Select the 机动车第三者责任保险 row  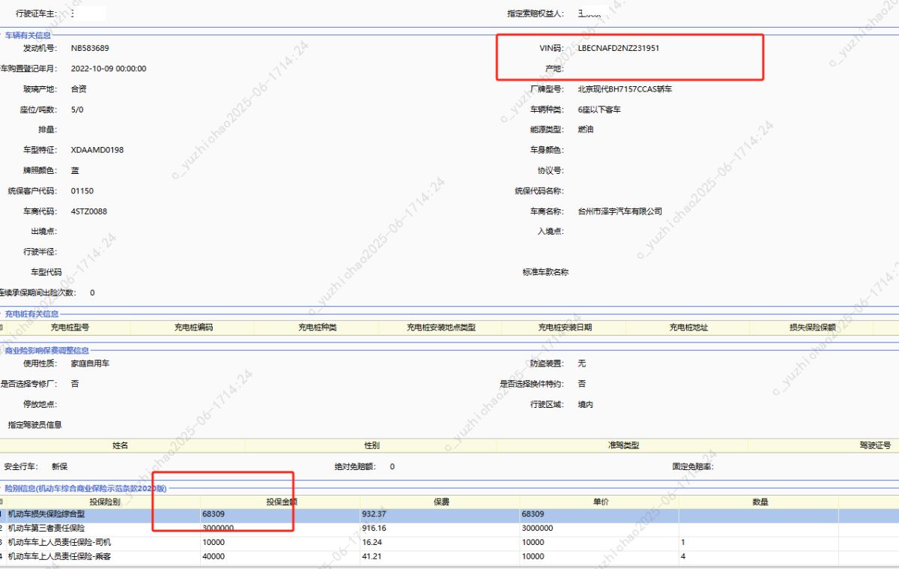click(x=46, y=528)
